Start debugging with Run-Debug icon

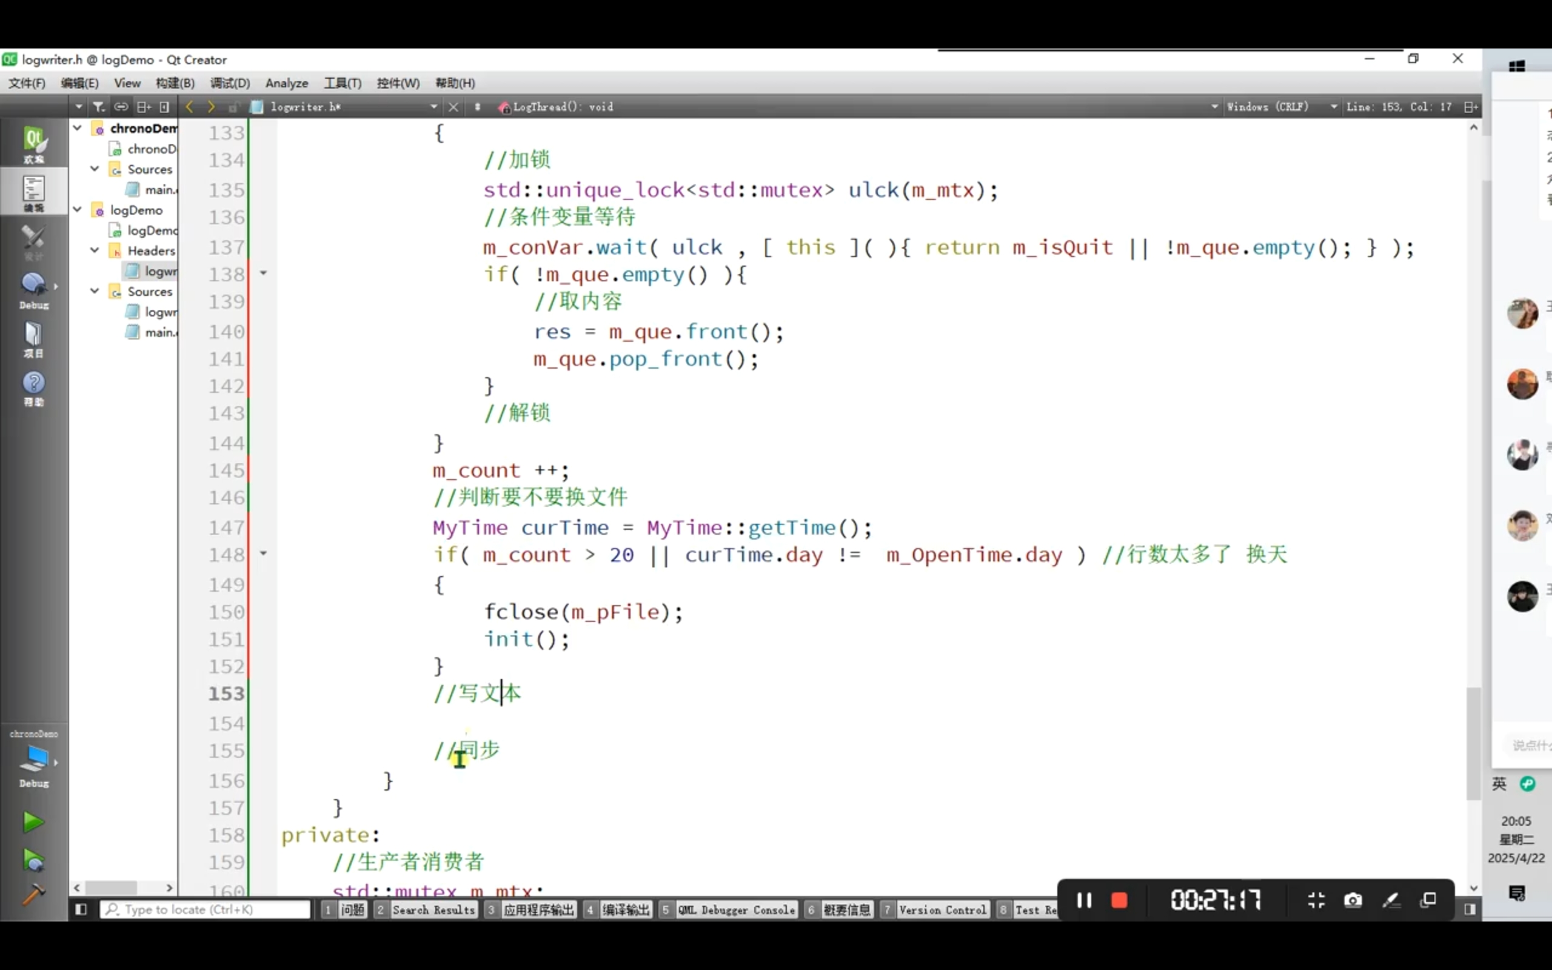[33, 860]
